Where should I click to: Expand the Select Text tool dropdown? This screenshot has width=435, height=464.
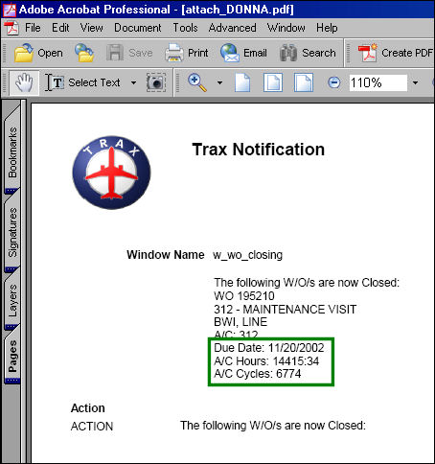pos(133,83)
